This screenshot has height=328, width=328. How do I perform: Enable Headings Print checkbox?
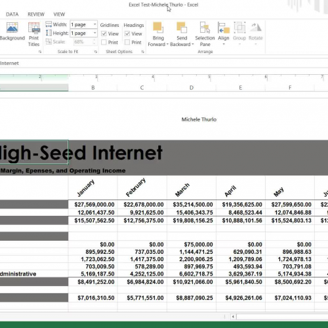click(127, 42)
